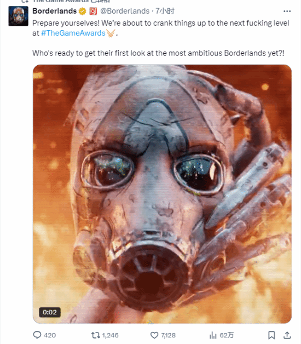Screen dimensions: 301x344
Task: Reply using the comment bubble icon
Action: 37,335
